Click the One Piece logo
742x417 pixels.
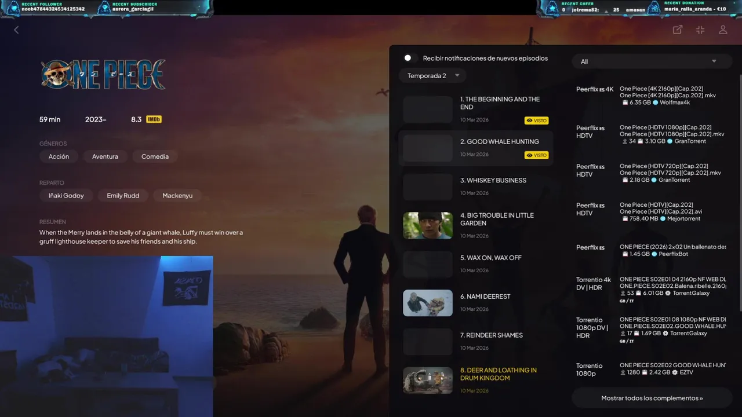pos(103,74)
